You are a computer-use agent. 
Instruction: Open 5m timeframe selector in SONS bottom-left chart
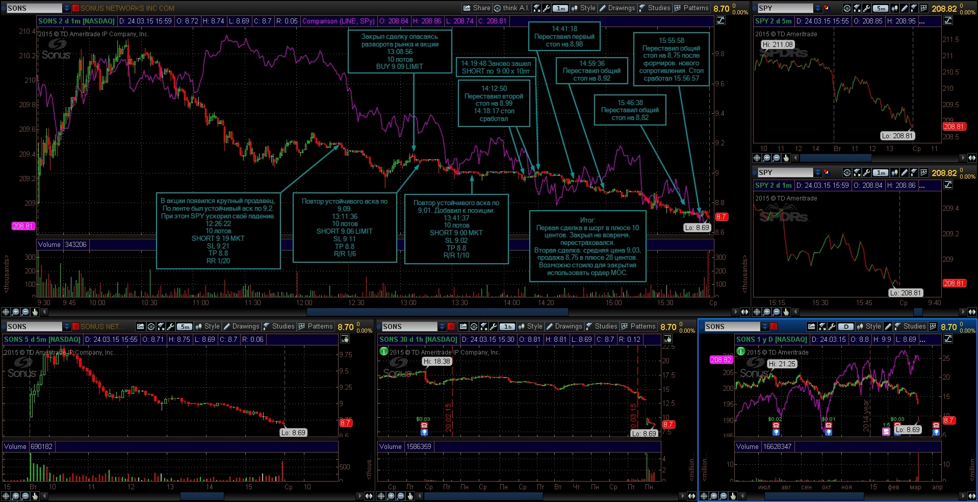(x=184, y=327)
